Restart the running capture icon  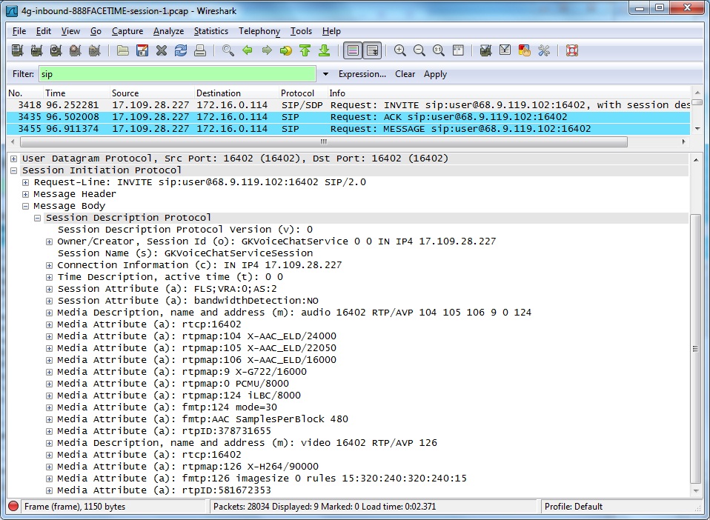(x=95, y=50)
